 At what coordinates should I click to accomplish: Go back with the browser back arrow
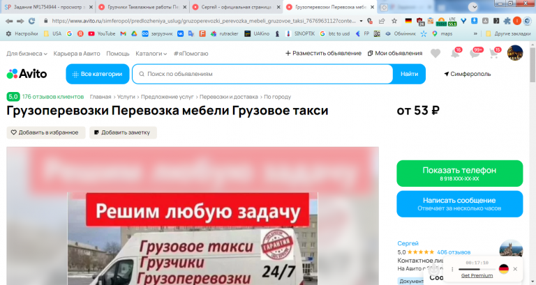pos(9,21)
